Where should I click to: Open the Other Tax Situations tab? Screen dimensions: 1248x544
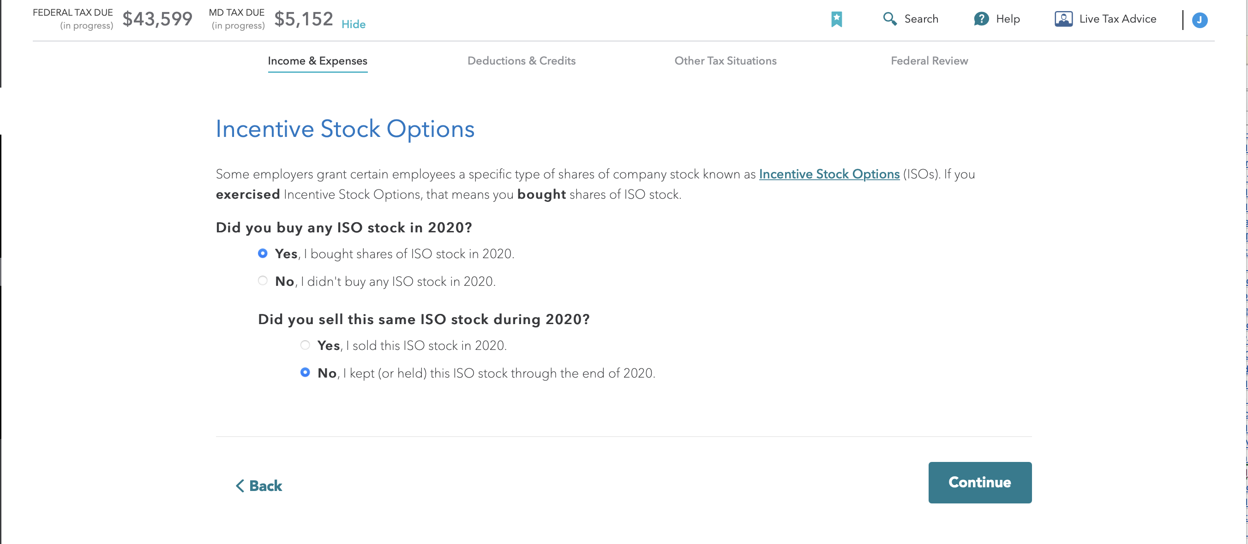725,61
